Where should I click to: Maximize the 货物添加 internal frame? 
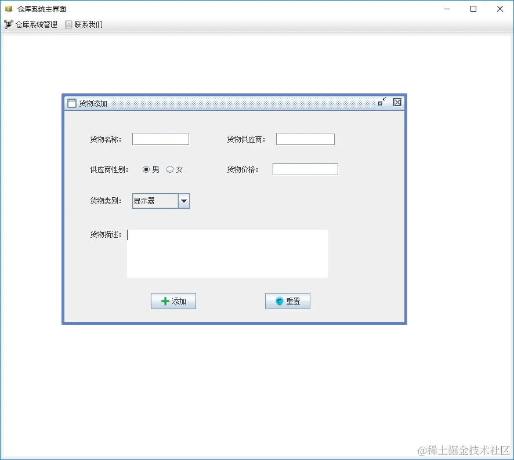coord(382,102)
